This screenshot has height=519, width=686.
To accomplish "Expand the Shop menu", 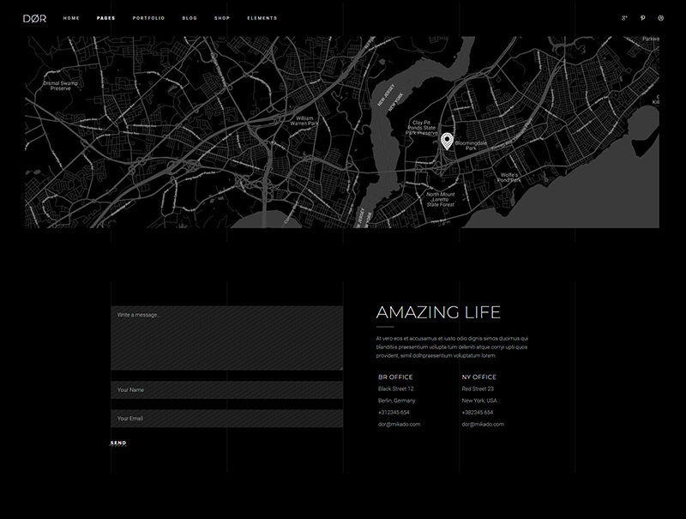I will 222,18.
